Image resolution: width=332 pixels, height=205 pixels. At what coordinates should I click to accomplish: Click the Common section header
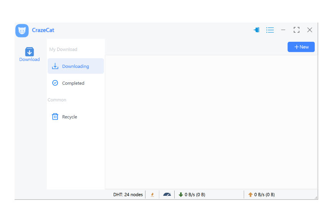click(x=57, y=100)
